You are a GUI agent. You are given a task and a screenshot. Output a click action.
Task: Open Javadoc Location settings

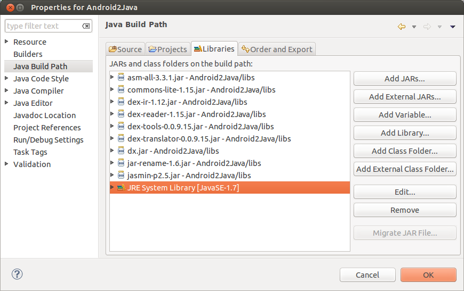pyautogui.click(x=45, y=115)
